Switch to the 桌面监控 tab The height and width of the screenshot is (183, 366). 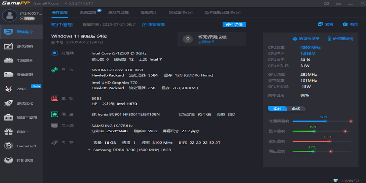click(x=88, y=13)
